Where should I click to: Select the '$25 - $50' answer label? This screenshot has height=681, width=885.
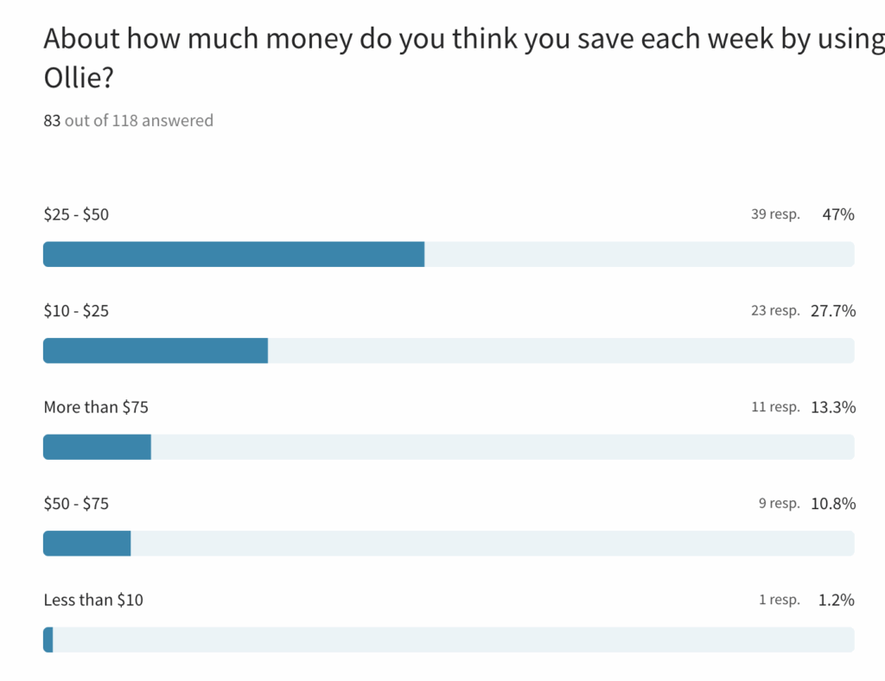76,214
